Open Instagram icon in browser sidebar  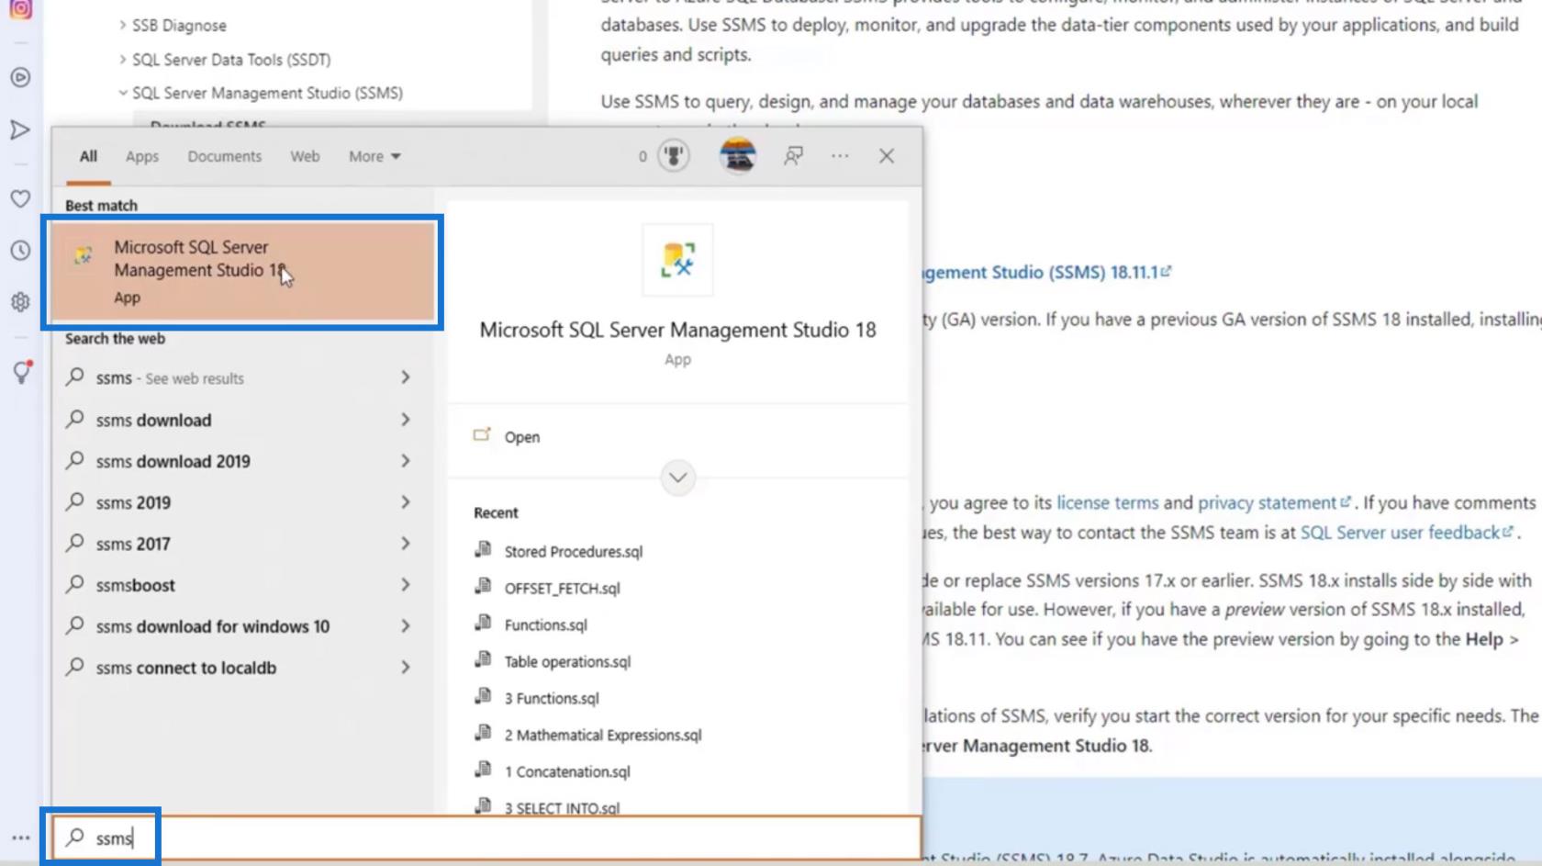pyautogui.click(x=20, y=9)
